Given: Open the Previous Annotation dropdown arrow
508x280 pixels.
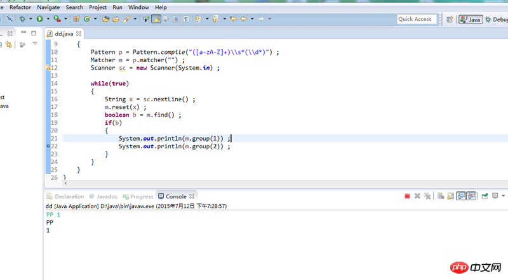Looking at the screenshot, I should tap(224, 19).
